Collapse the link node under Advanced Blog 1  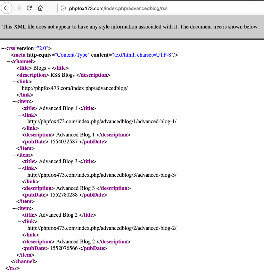[x=19, y=115]
